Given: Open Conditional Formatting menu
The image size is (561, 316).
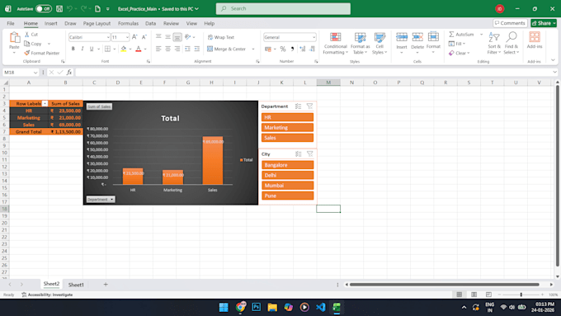Looking at the screenshot, I should pyautogui.click(x=335, y=43).
